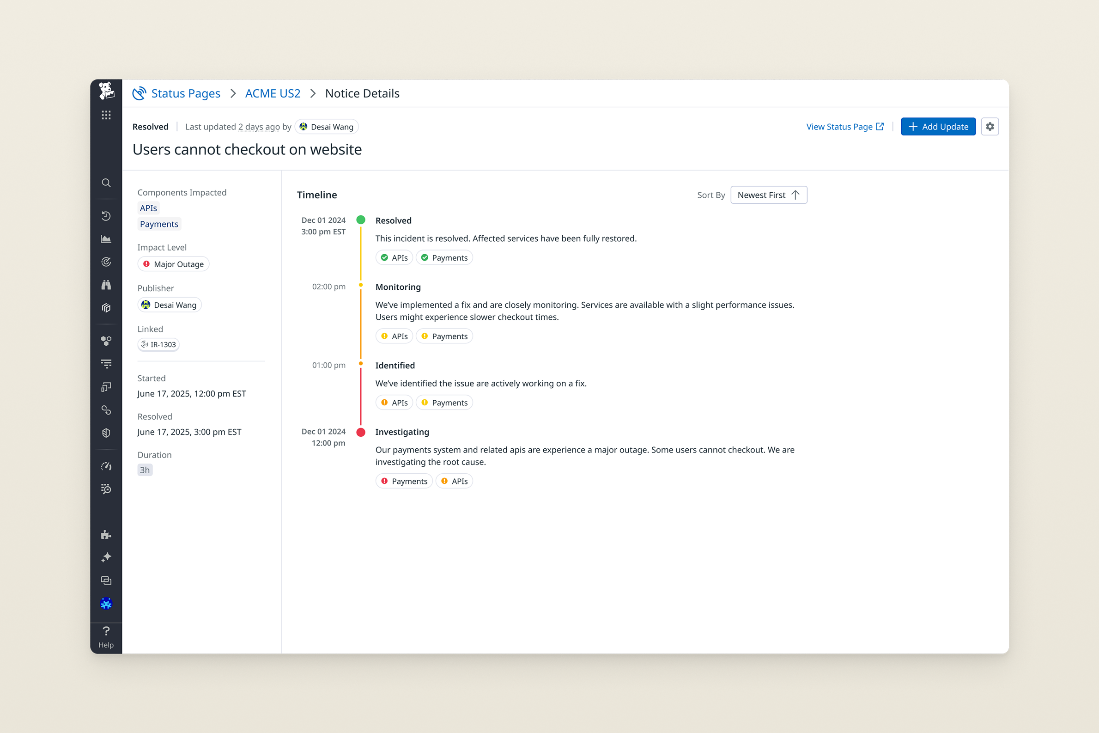
Task: Open the Newest First sort dropdown
Action: tap(769, 195)
